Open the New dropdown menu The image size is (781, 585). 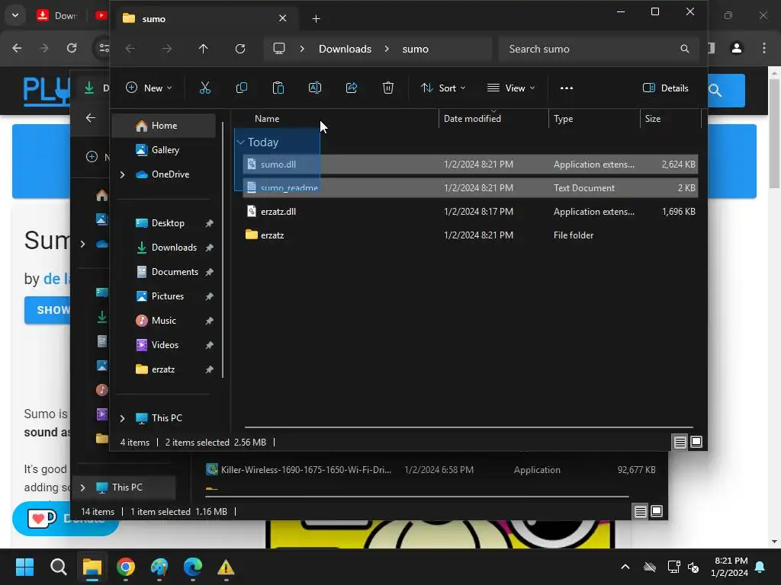149,88
